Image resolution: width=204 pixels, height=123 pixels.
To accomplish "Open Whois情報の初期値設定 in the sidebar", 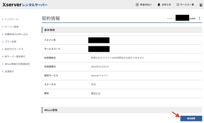I will pos(17,64).
